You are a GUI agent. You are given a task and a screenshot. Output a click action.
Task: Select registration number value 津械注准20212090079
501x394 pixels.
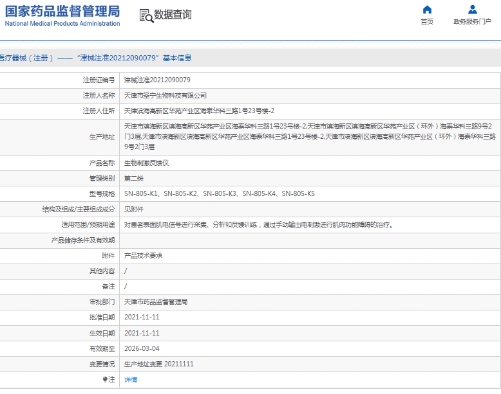[x=157, y=80]
